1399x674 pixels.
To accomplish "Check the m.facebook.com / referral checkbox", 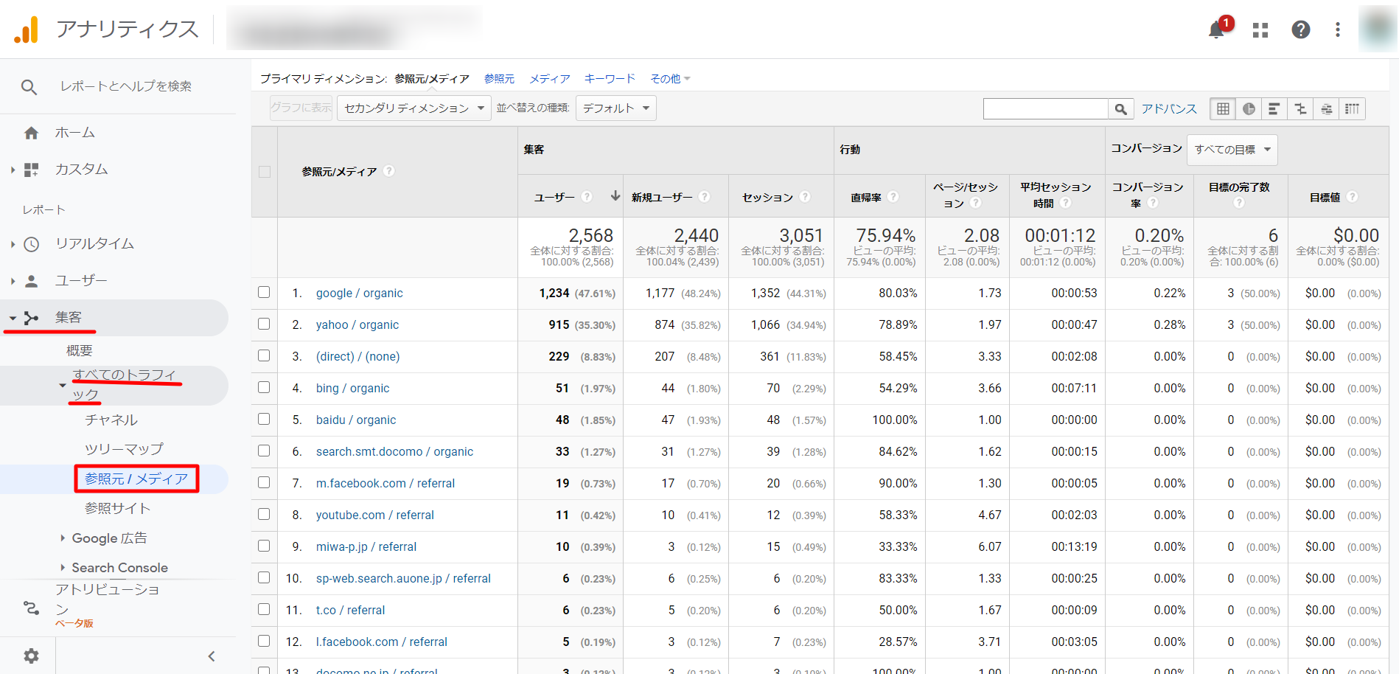I will 264,482.
